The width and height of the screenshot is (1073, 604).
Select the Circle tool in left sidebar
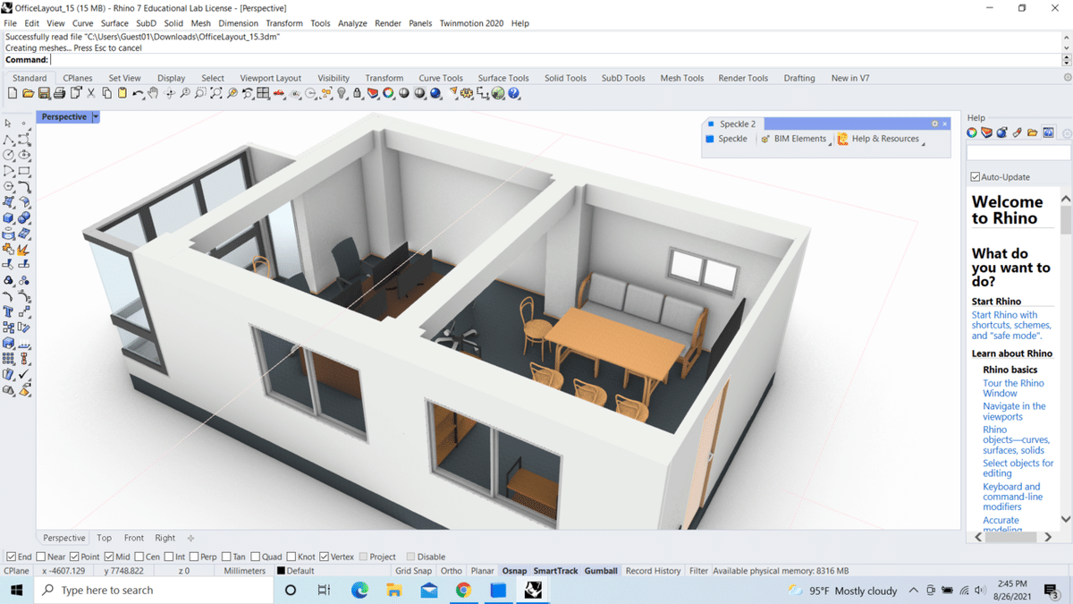pyautogui.click(x=8, y=155)
